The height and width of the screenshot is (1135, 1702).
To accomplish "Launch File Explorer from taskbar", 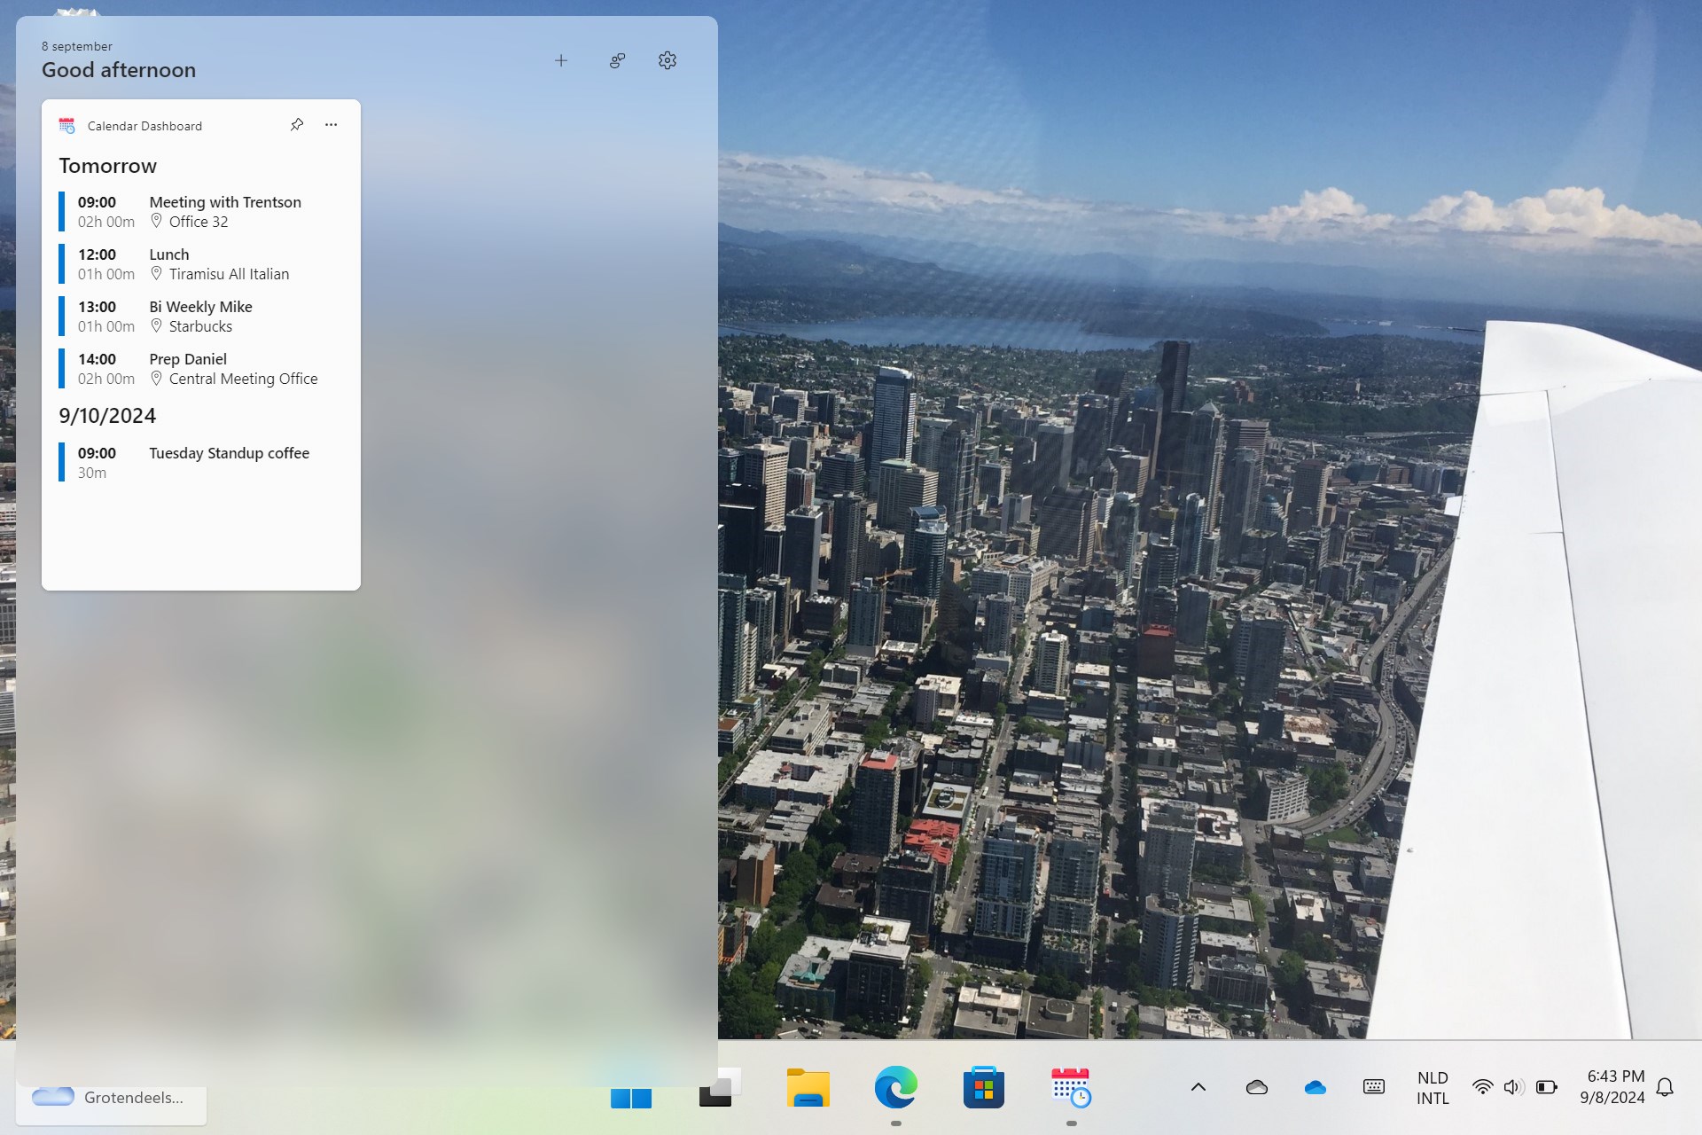I will [808, 1088].
